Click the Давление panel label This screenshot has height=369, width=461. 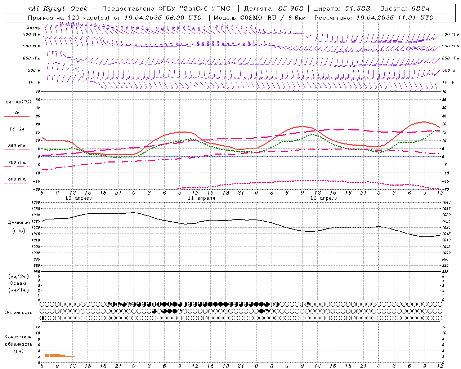19,223
